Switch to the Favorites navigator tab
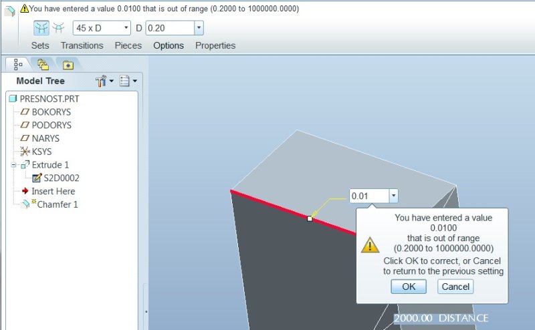This screenshot has height=330, width=535. pyautogui.click(x=68, y=65)
